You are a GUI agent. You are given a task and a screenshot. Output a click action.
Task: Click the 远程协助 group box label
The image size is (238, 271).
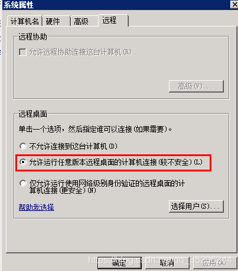click(32, 37)
